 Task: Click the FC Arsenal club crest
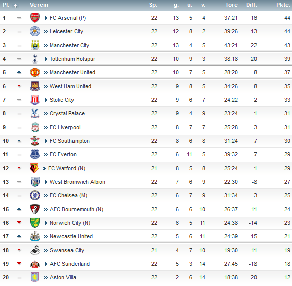click(35, 18)
